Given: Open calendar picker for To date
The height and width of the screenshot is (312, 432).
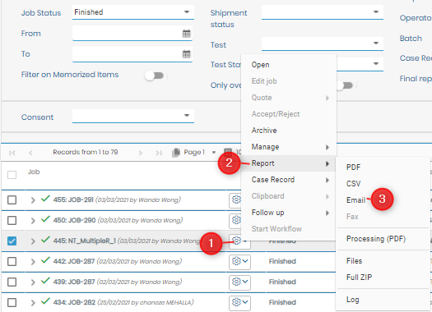Looking at the screenshot, I should pos(186,54).
